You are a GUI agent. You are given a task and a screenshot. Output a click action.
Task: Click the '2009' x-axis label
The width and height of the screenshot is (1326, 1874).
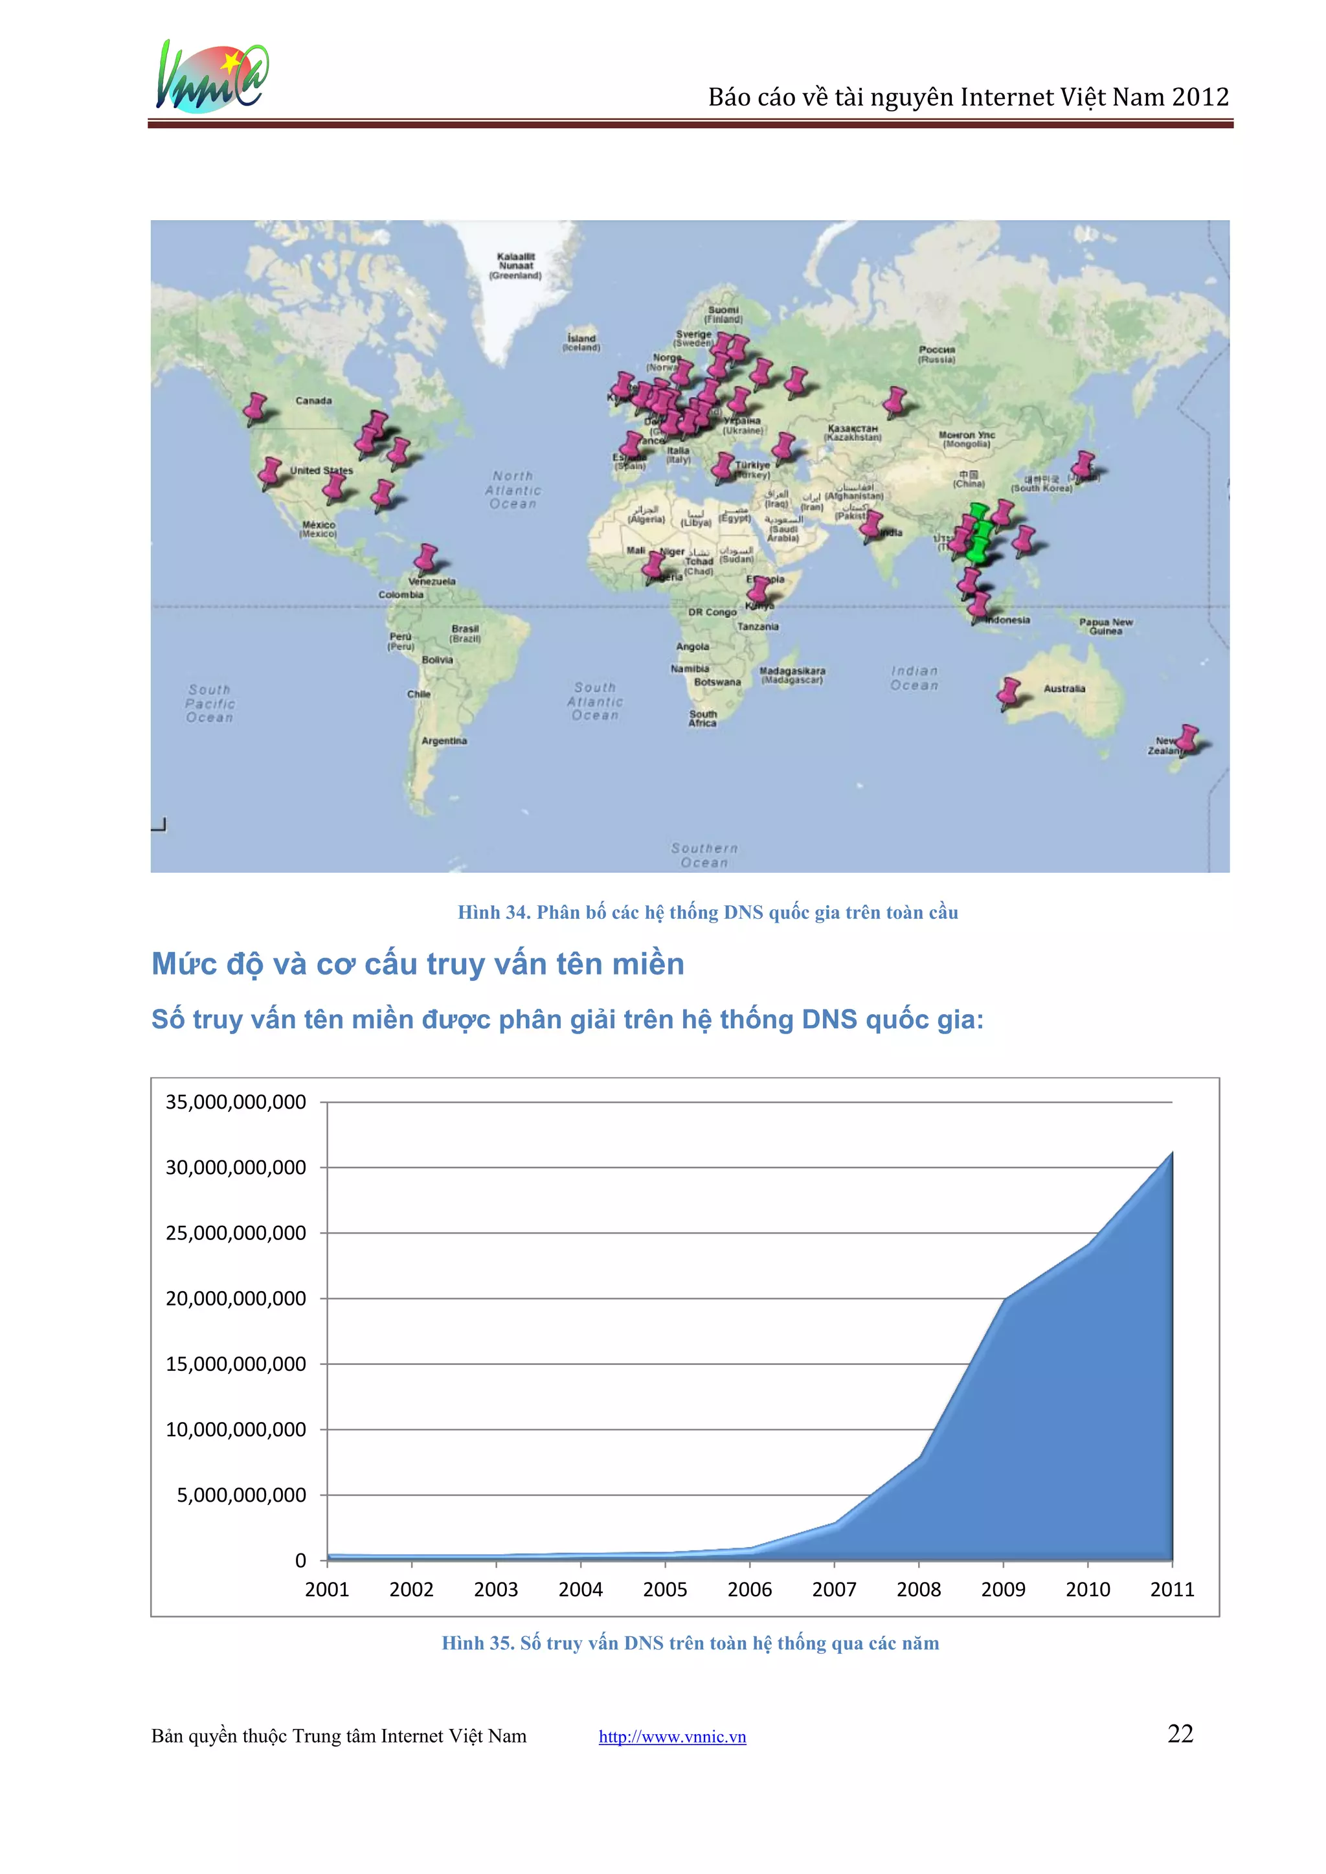pos(1004,1589)
